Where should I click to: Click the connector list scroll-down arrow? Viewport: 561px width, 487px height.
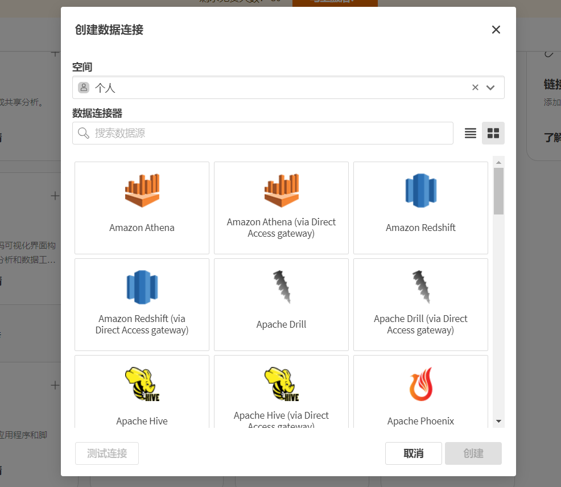(498, 421)
